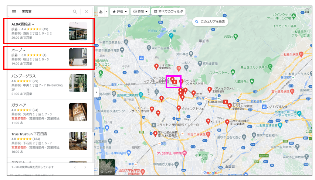Viewport: 315px width, 180px height.
Task: Expand the 評価 rating filter
Action: tap(119, 12)
